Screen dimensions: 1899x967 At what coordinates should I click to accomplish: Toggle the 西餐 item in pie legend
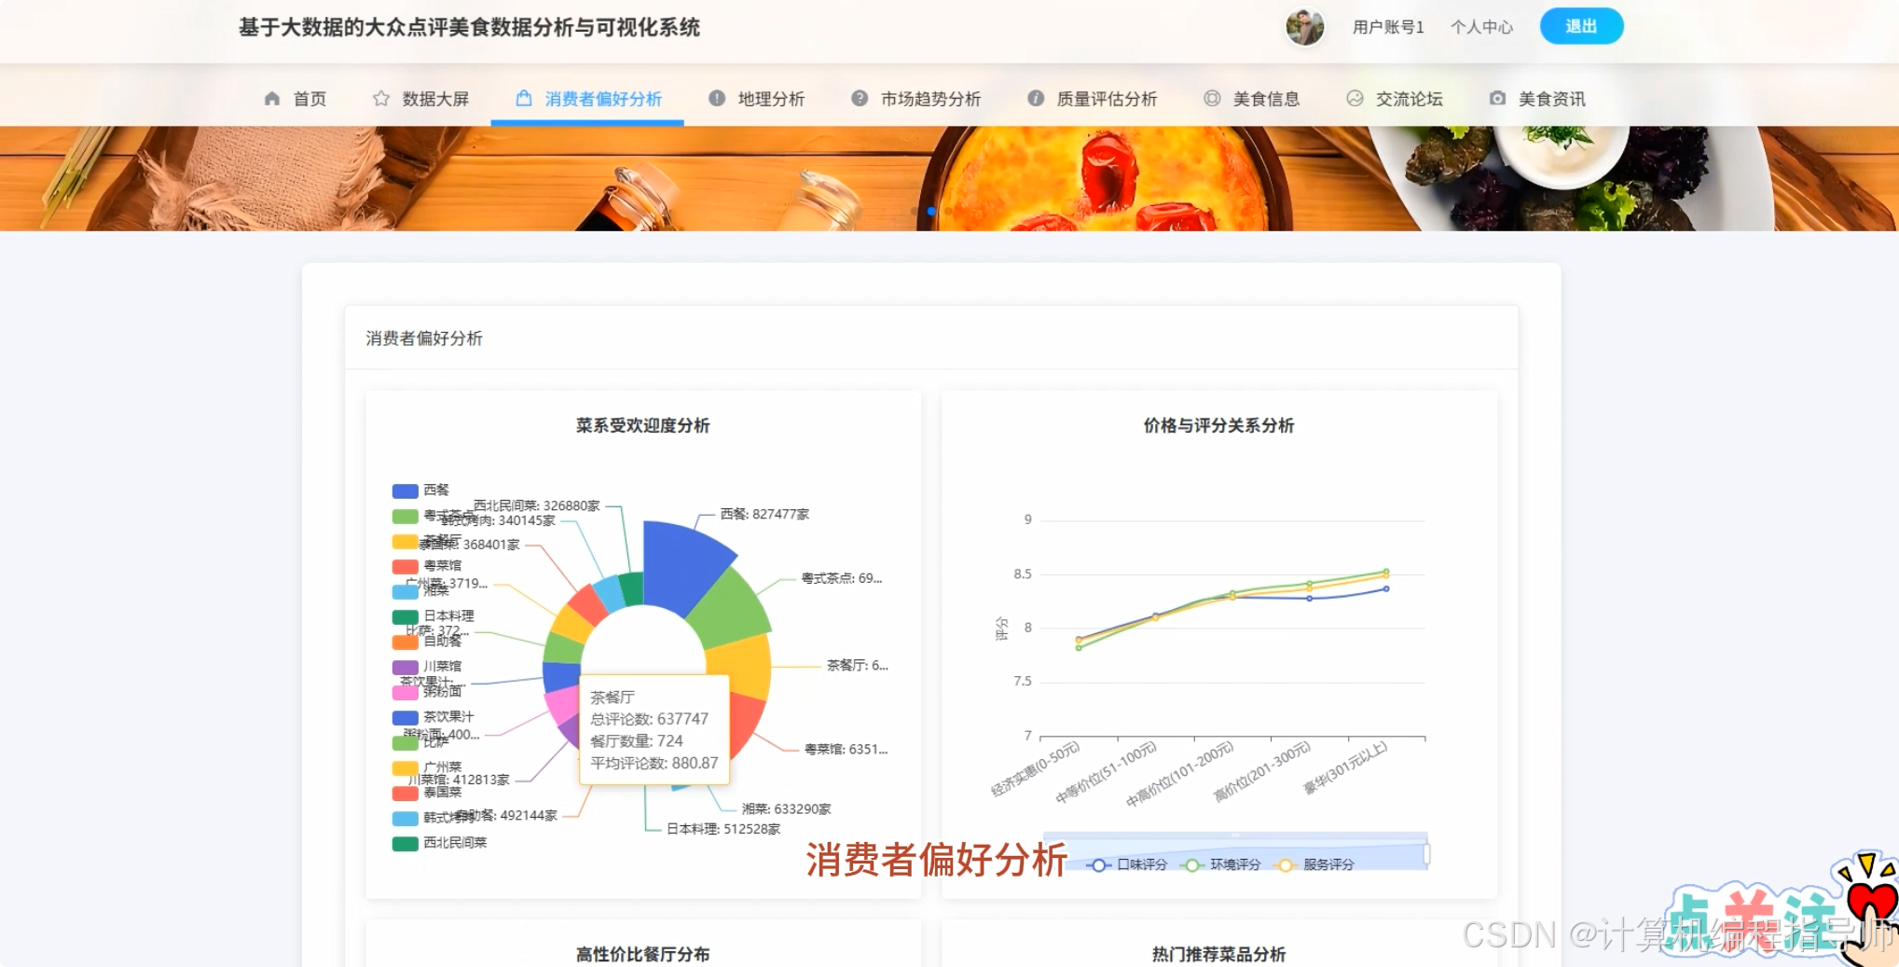[420, 490]
